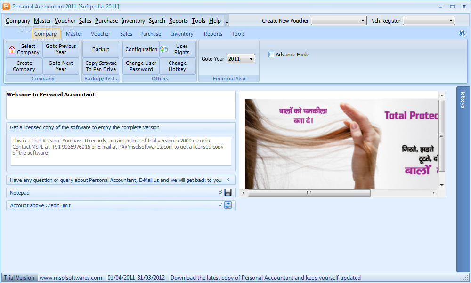Open the Master menu in menu bar
The image size is (471, 283).
pyautogui.click(x=42, y=21)
